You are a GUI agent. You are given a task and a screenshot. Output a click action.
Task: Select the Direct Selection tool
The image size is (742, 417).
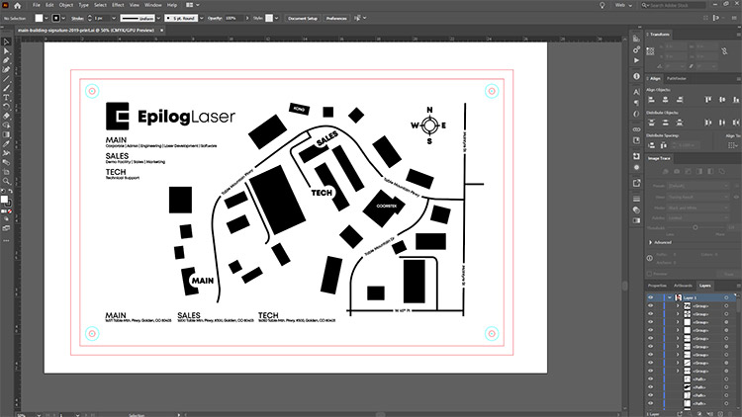(x=6, y=51)
